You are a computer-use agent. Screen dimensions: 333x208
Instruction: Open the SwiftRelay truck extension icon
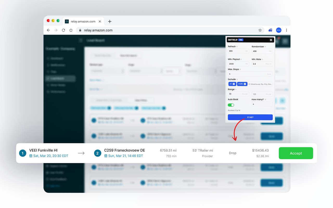coord(270,30)
